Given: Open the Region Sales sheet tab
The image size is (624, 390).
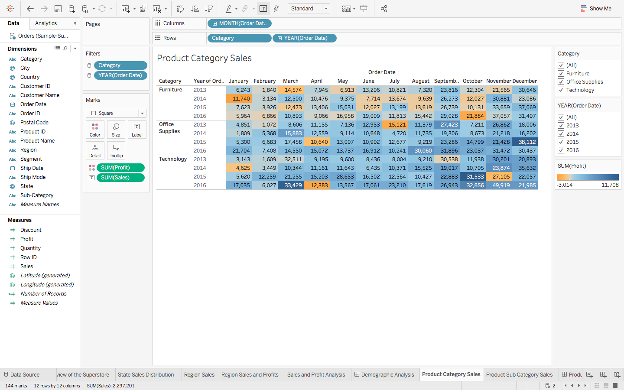Looking at the screenshot, I should pyautogui.click(x=199, y=375).
